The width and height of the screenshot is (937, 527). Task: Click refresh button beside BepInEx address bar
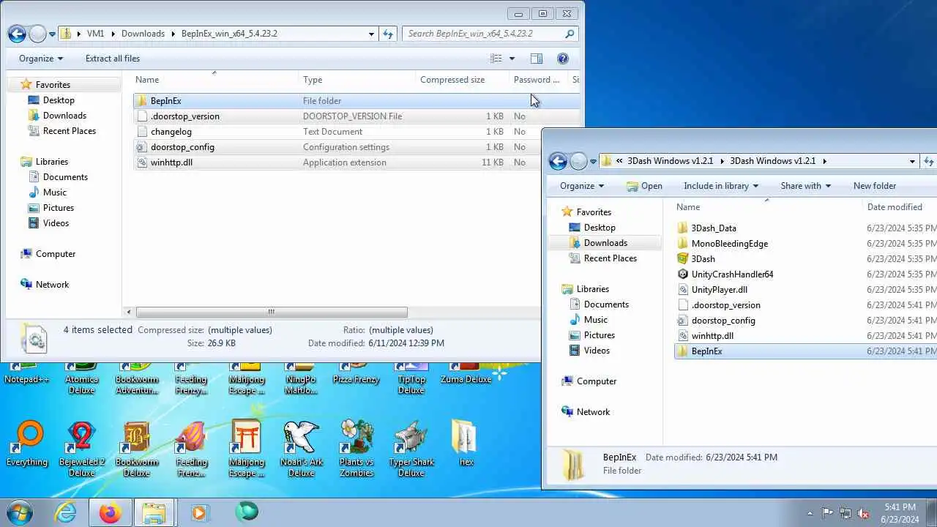point(389,34)
